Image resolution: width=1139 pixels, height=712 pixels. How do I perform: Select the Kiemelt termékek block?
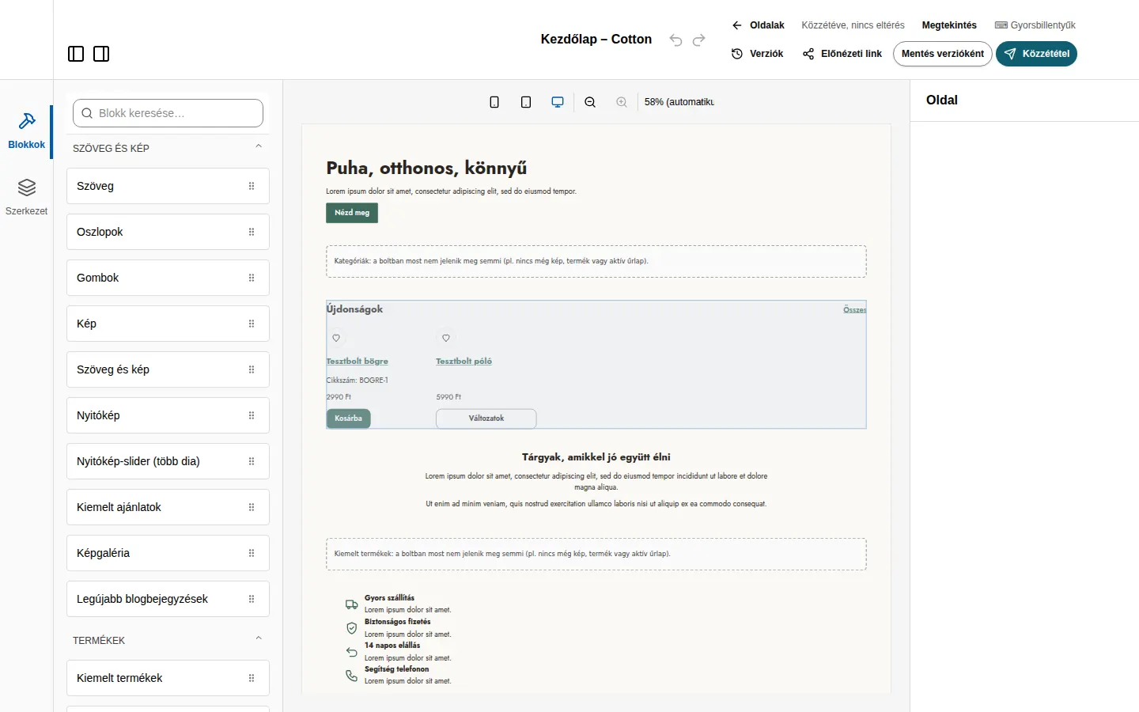(168, 678)
